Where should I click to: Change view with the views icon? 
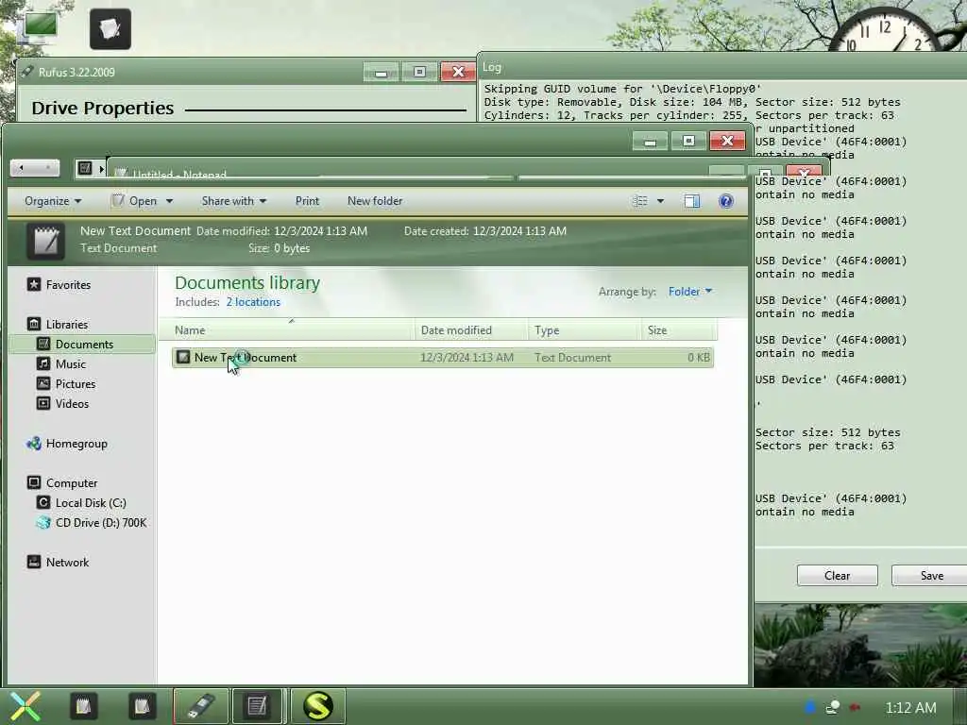(x=640, y=201)
